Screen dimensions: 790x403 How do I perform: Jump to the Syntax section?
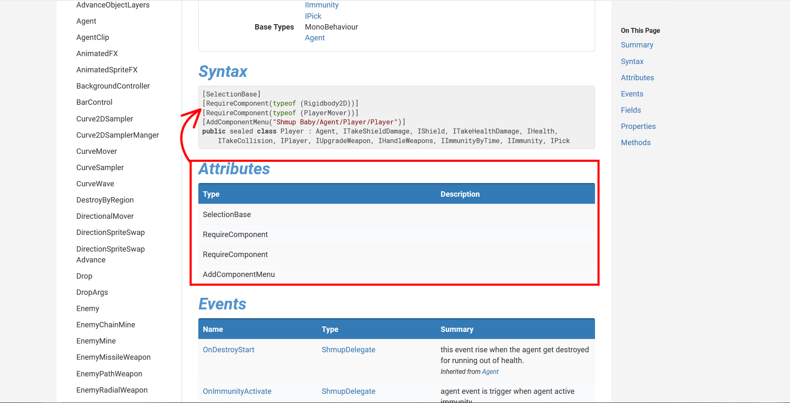pyautogui.click(x=632, y=61)
